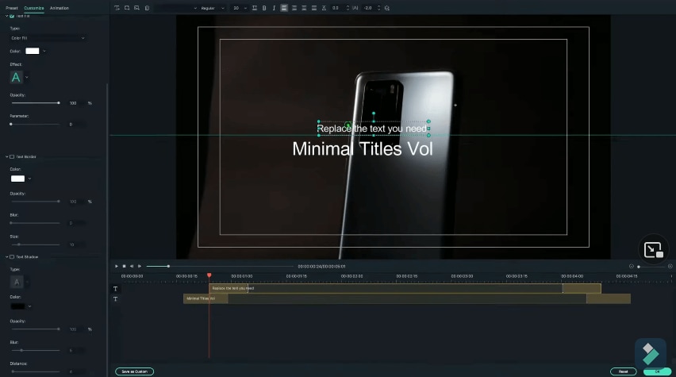Screen dimensions: 676x377
Task: Click the white Text Fill color swatch
Action: click(33, 51)
